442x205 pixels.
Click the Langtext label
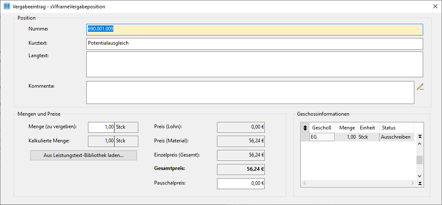[x=39, y=56]
